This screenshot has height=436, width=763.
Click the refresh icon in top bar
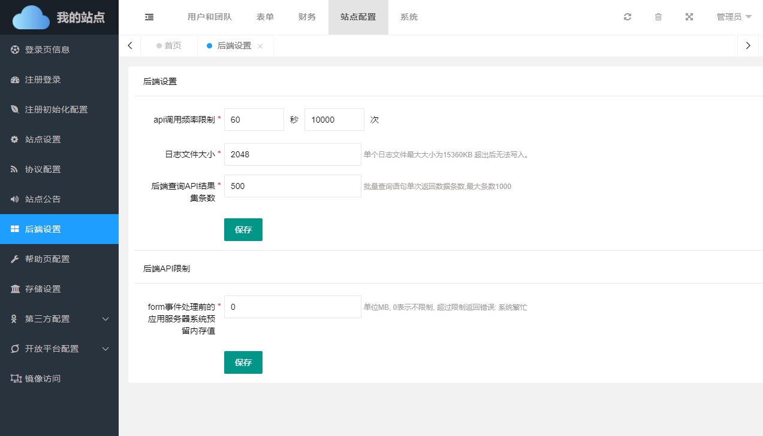tap(628, 17)
